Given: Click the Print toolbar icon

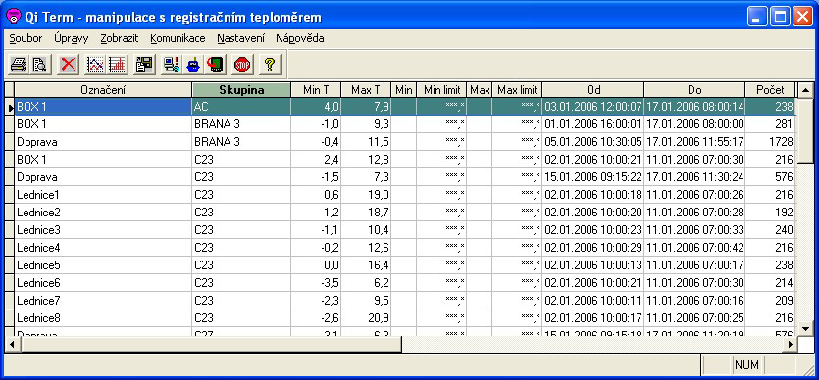Looking at the screenshot, I should (x=19, y=65).
